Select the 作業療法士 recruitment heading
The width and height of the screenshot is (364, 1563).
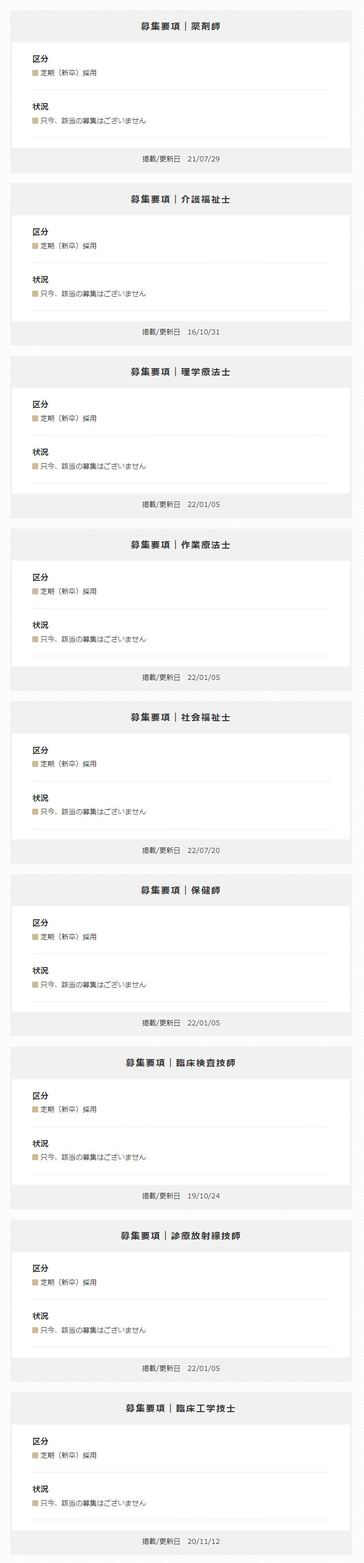point(181,545)
